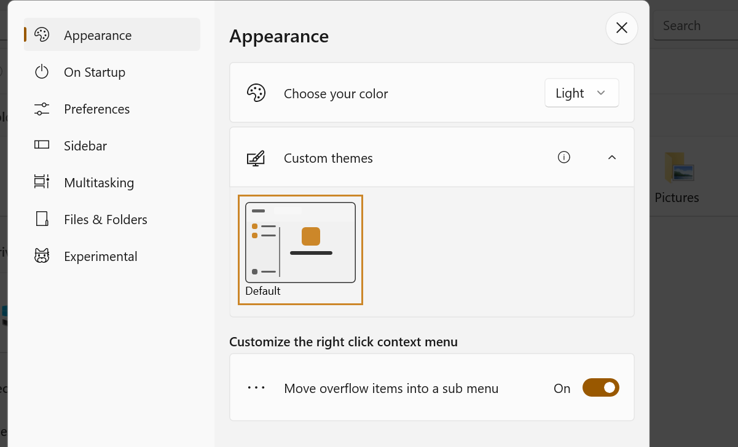Collapse the Custom themes section

click(x=611, y=158)
